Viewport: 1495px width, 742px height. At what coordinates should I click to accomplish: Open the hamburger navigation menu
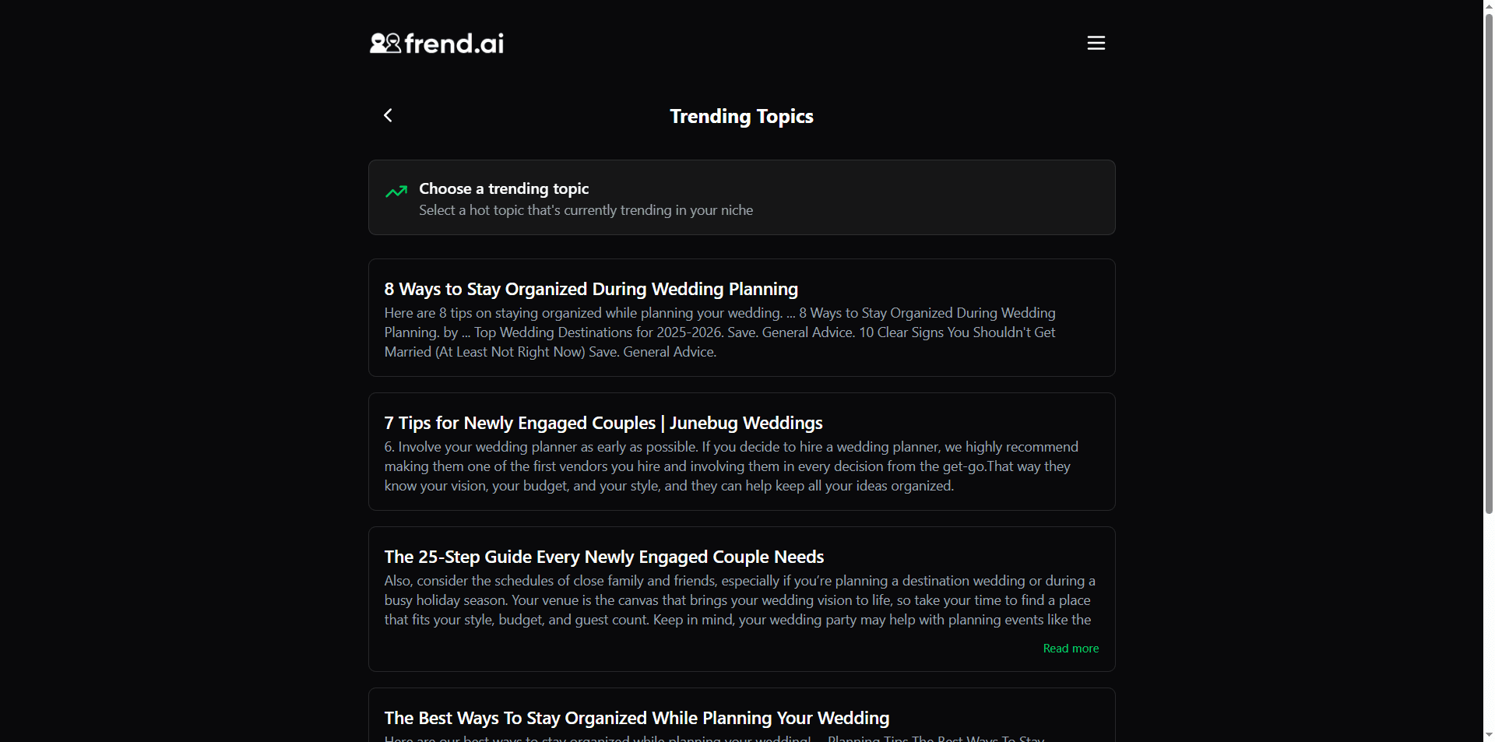[x=1095, y=43]
